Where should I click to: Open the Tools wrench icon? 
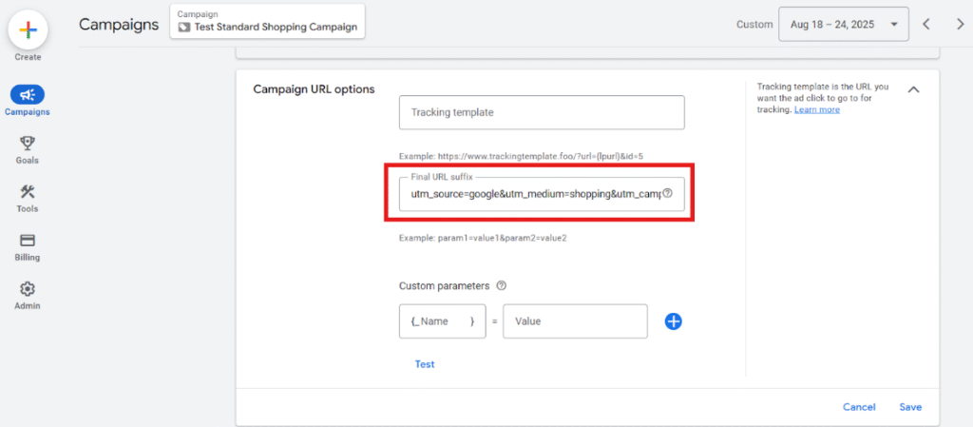[28, 192]
